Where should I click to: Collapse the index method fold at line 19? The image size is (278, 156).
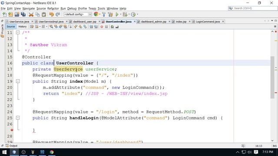18,81
